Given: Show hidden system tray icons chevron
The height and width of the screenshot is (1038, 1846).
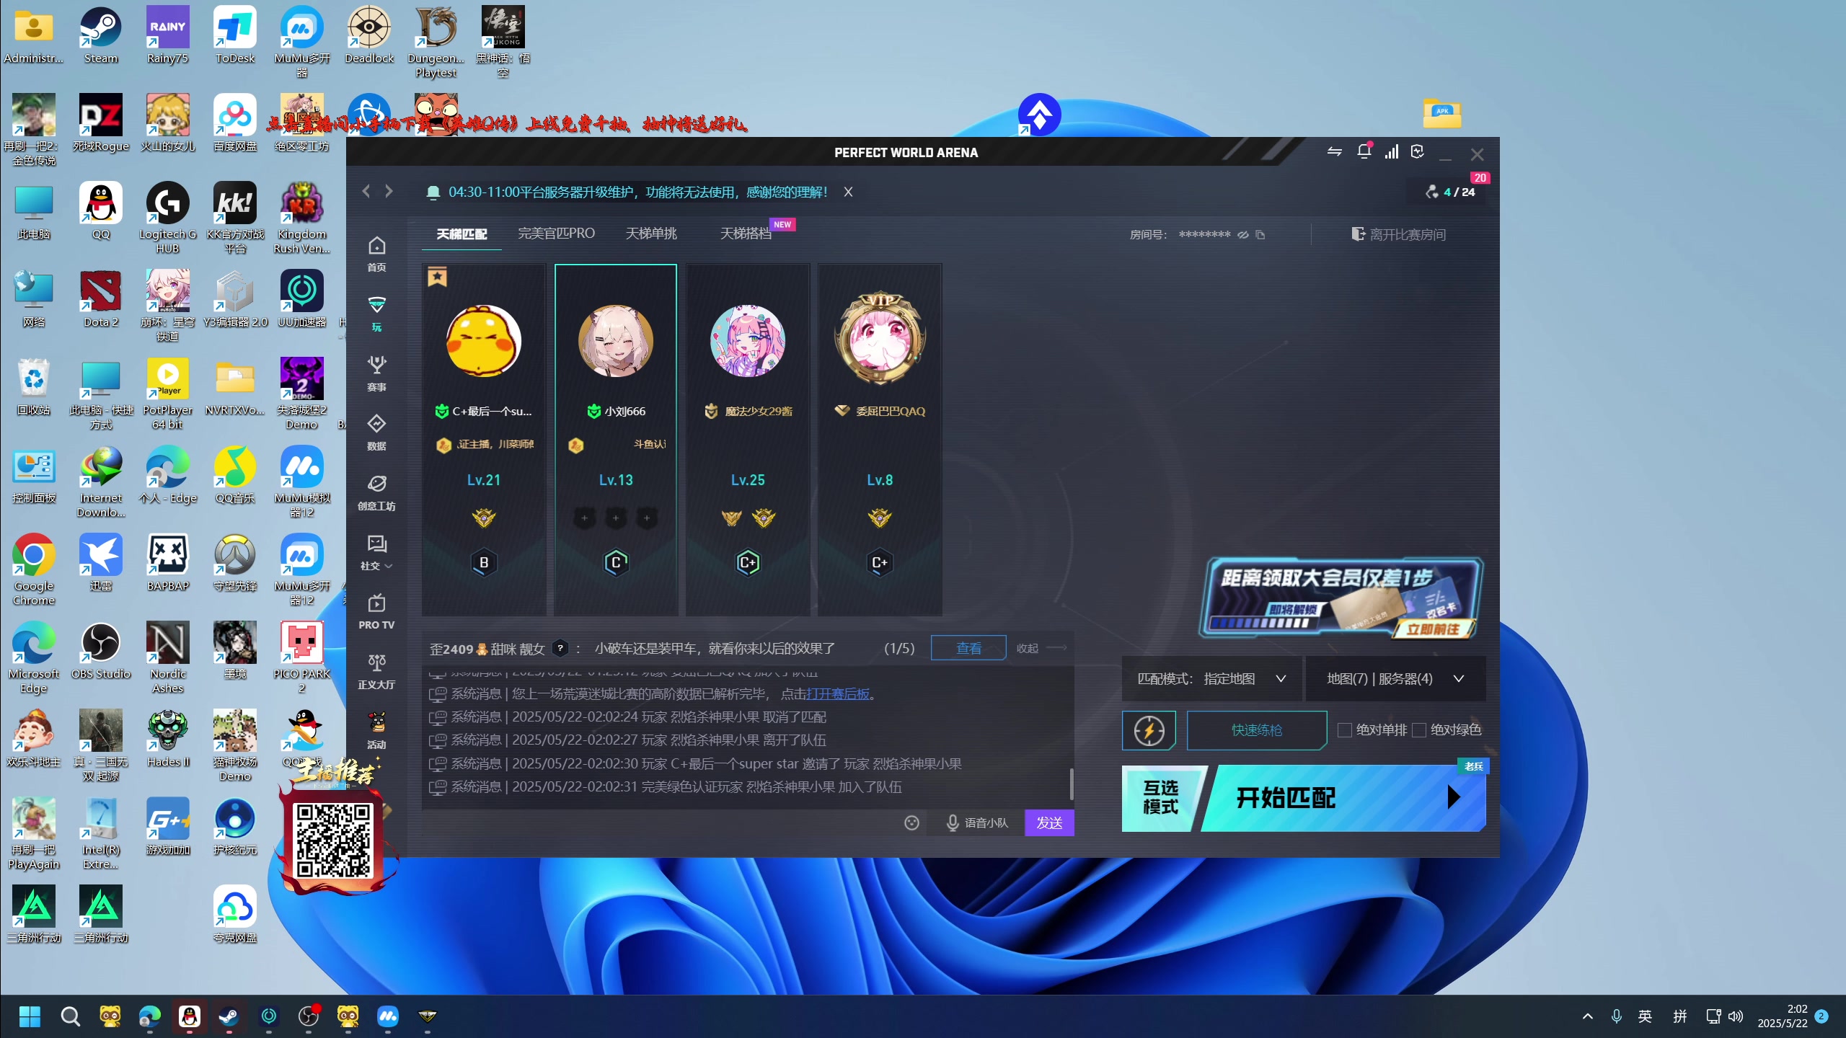Looking at the screenshot, I should tap(1587, 1016).
